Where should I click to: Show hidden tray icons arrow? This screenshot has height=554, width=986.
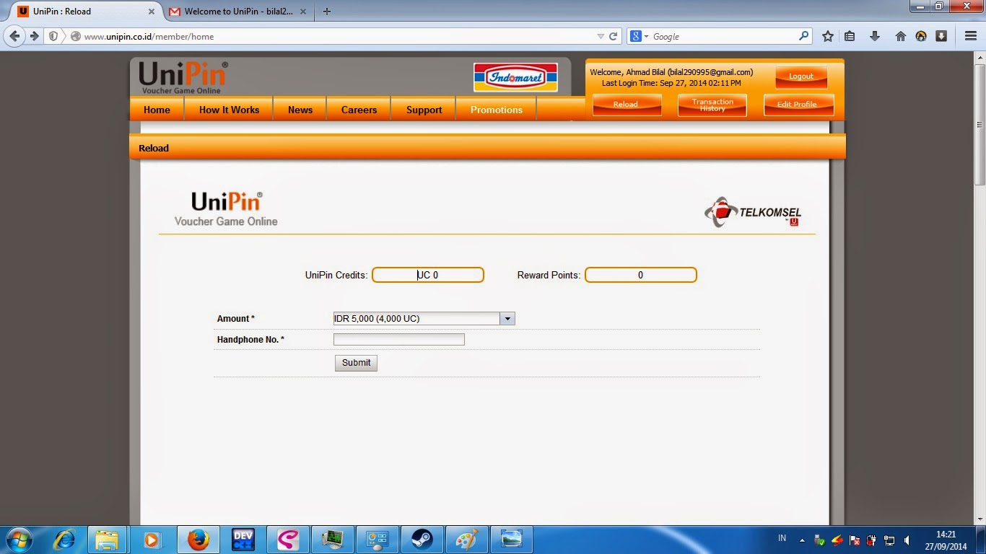802,540
